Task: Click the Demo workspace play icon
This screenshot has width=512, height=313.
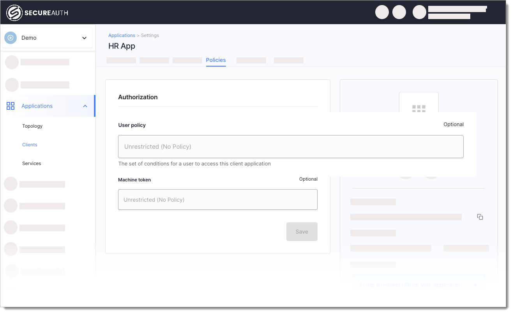Action: tap(11, 37)
